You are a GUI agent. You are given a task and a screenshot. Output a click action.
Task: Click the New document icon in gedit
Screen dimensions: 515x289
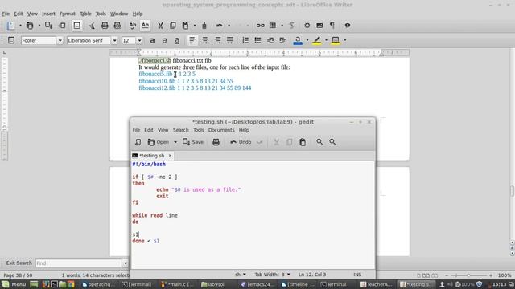138,142
